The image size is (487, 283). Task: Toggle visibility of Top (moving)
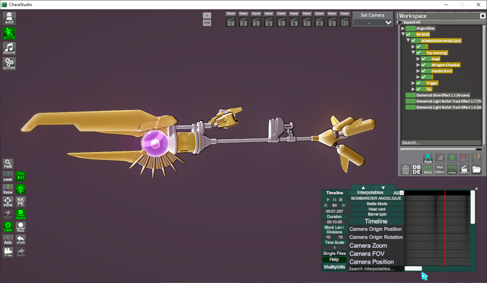pos(418,53)
